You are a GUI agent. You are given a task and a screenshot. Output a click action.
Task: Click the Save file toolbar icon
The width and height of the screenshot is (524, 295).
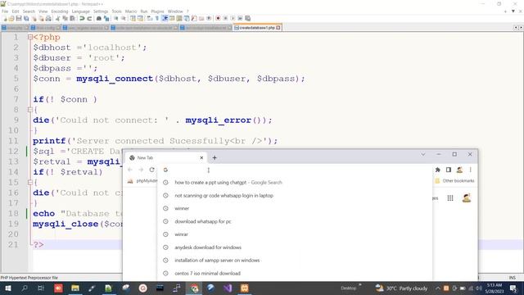pos(19,18)
